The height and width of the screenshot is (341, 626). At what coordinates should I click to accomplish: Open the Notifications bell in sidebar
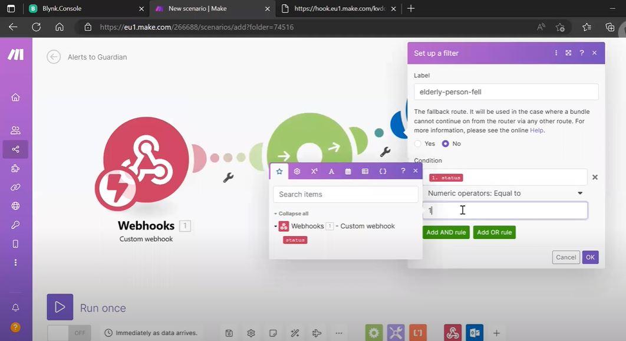pos(15,308)
